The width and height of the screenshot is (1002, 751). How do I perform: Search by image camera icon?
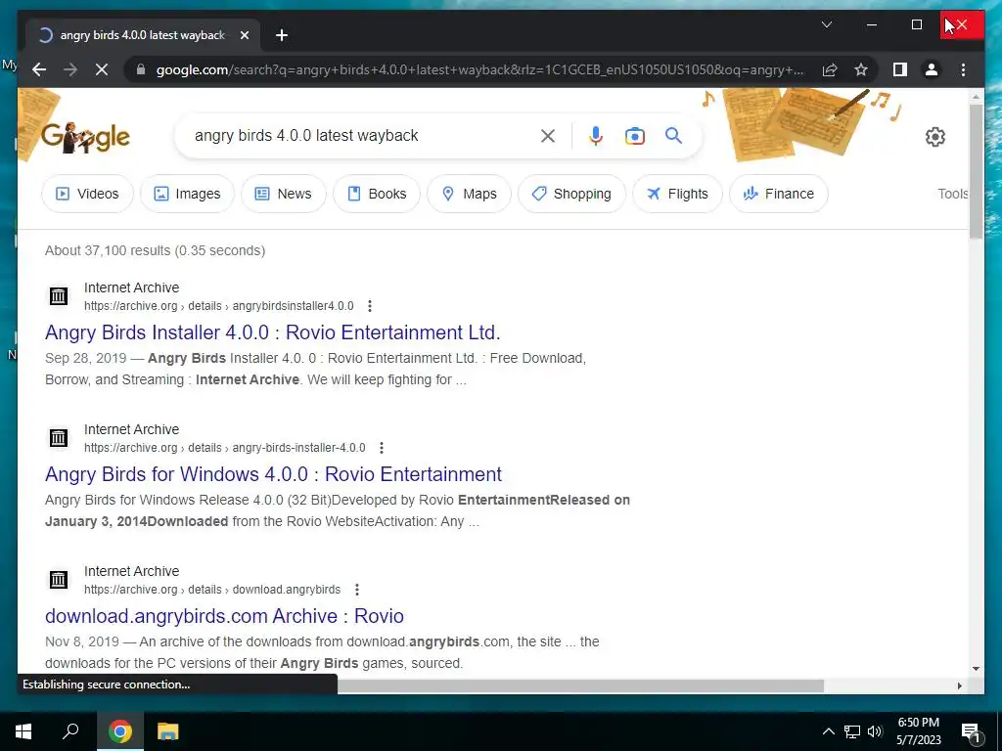click(x=634, y=135)
